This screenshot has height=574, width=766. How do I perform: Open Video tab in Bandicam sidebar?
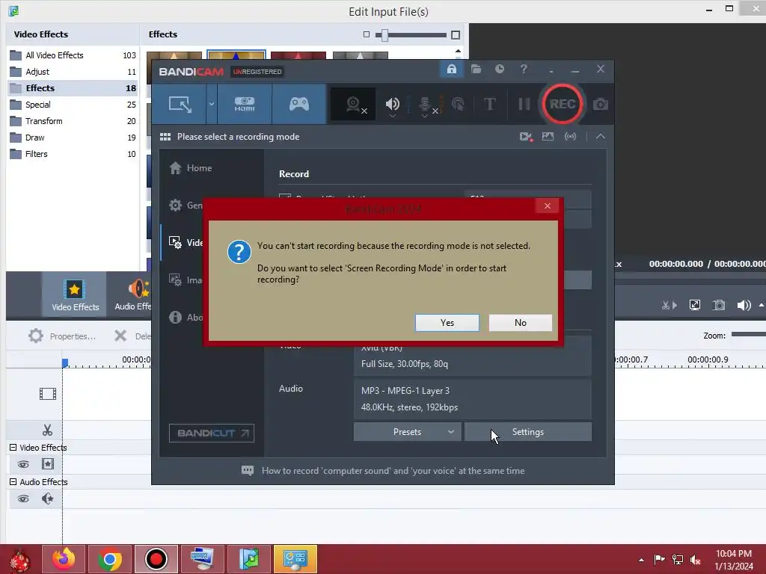[x=186, y=243]
